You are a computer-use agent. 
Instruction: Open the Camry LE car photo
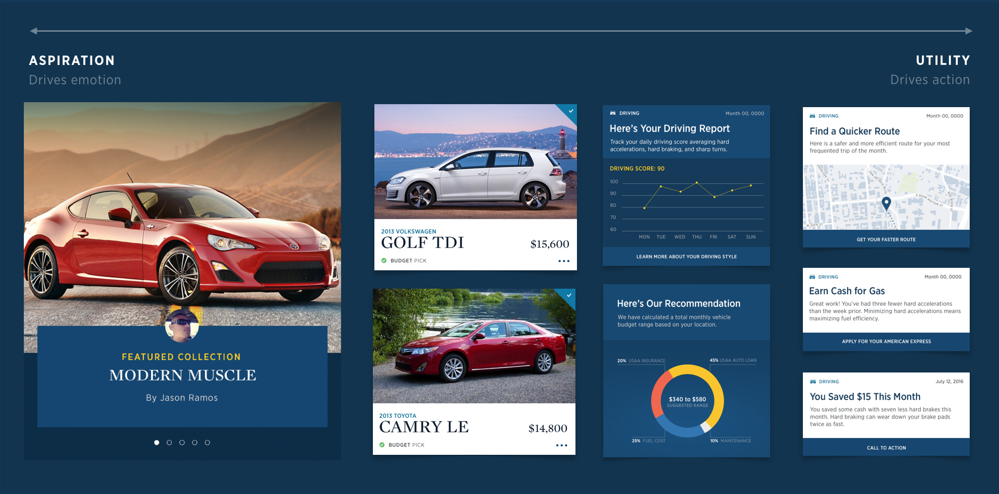tap(474, 346)
